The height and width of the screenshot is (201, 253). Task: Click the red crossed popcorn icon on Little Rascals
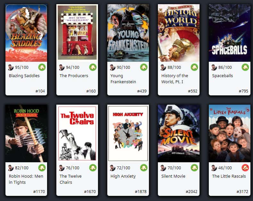pyautogui.click(x=245, y=168)
